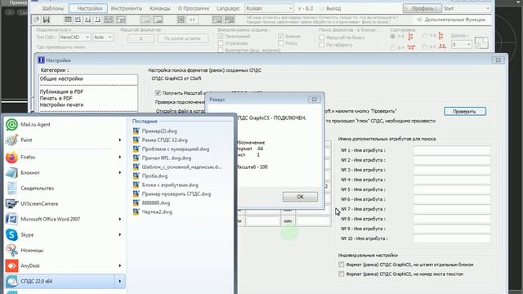
Task: Expand СПДС 22.0 x64 submenu arrow
Action: point(120,281)
